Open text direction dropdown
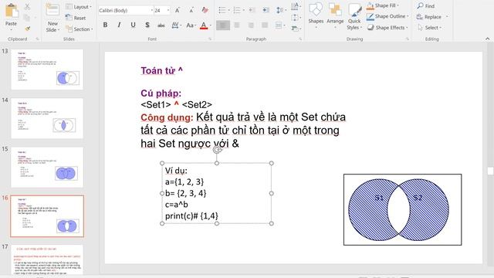Image resolution: width=494 pixels, height=278 pixels. click(x=295, y=6)
